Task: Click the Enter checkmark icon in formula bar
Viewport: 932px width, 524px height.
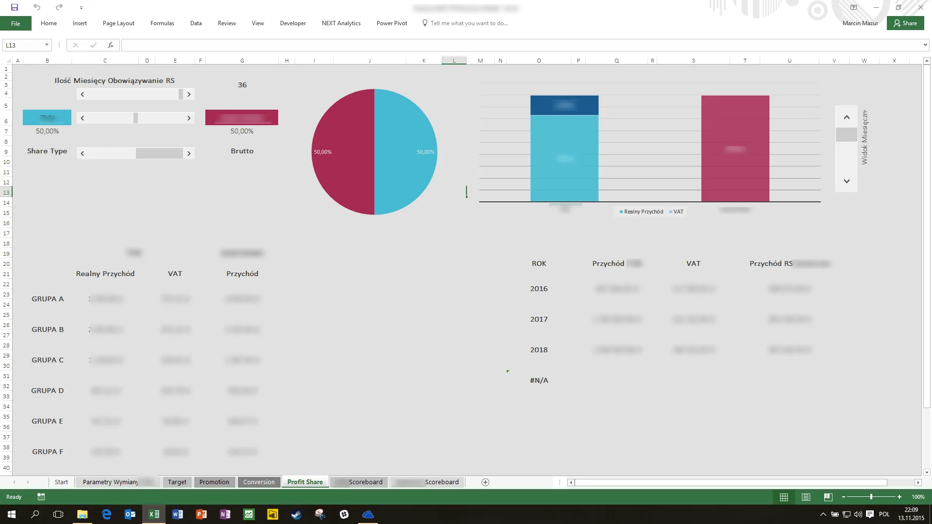Action: [93, 45]
